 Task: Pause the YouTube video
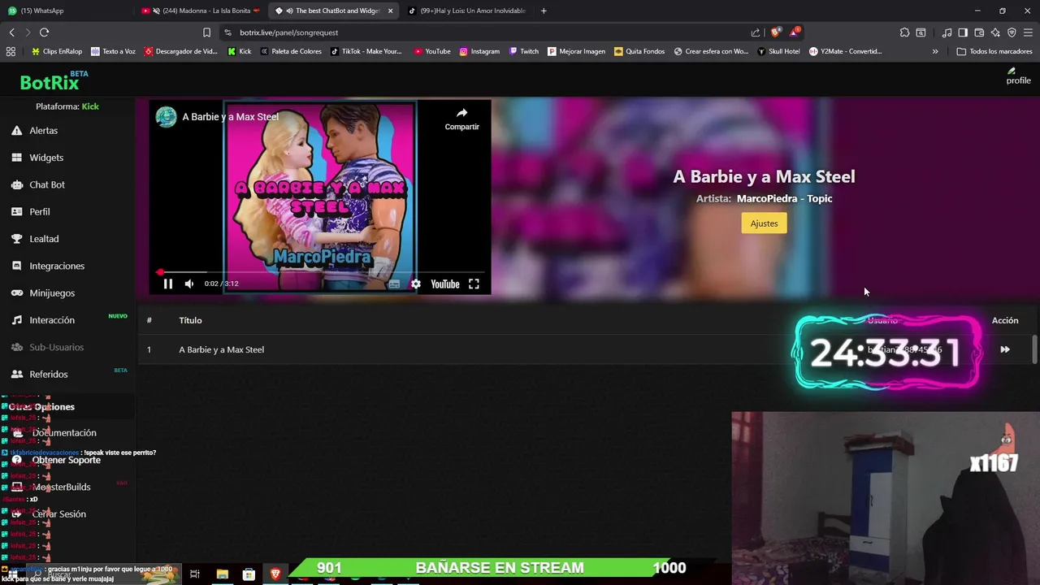click(x=168, y=284)
